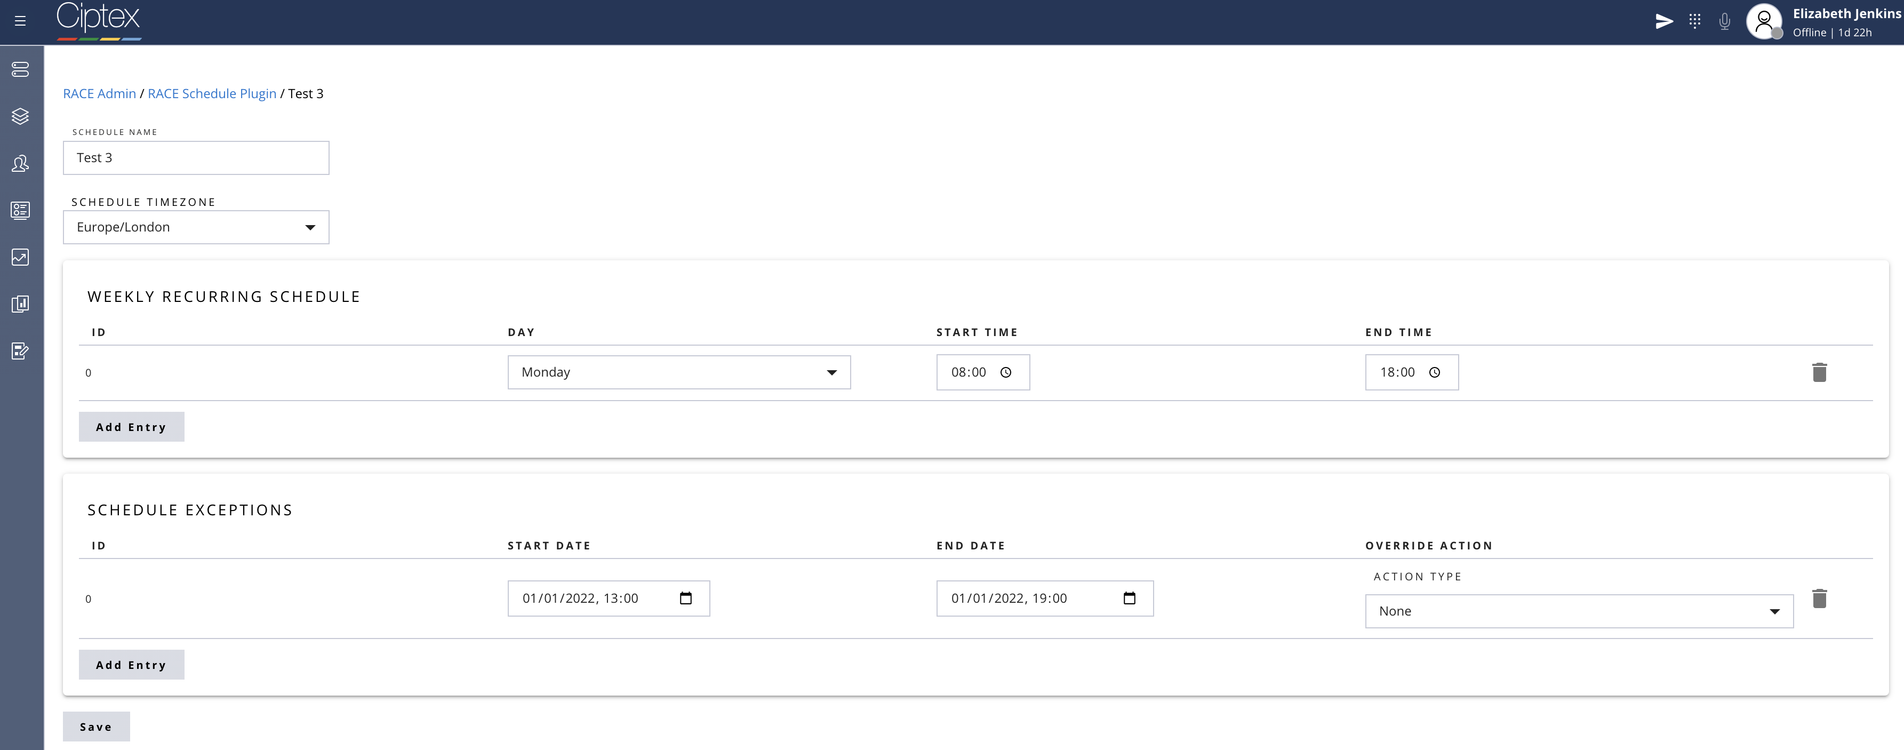Open the edit form sidebar icon
Image resolution: width=1904 pixels, height=750 pixels.
coord(21,351)
